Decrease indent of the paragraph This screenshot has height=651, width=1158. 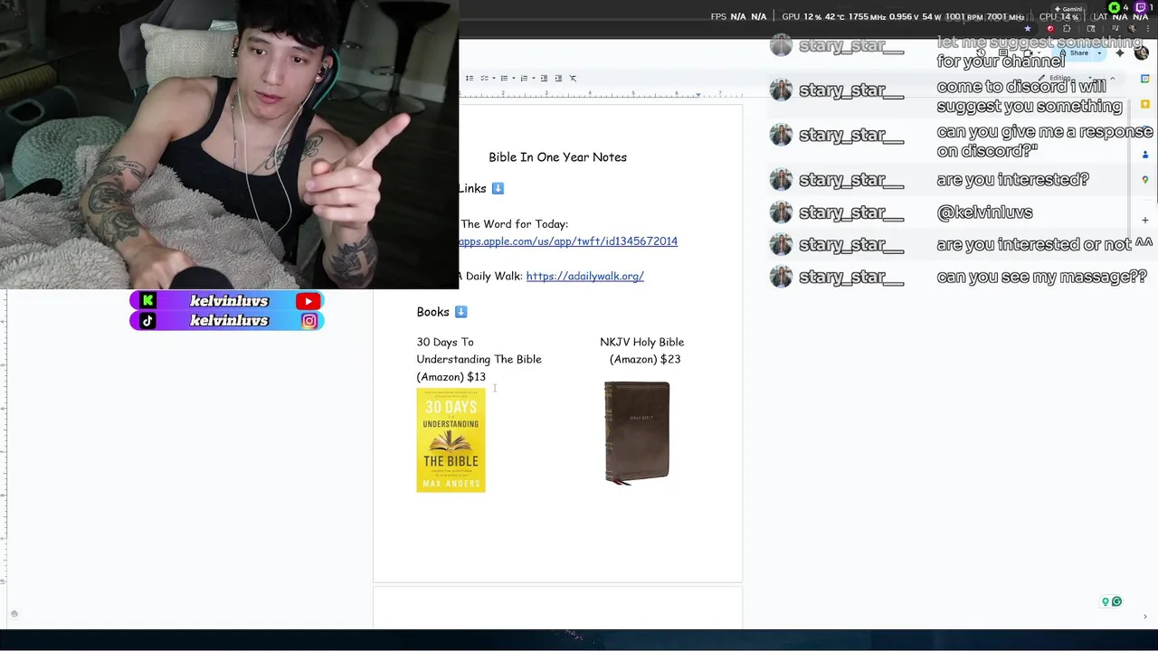coord(544,78)
